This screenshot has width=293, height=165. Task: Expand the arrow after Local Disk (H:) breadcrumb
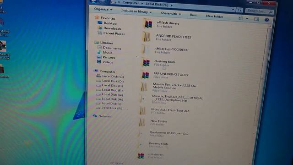tap(172, 5)
